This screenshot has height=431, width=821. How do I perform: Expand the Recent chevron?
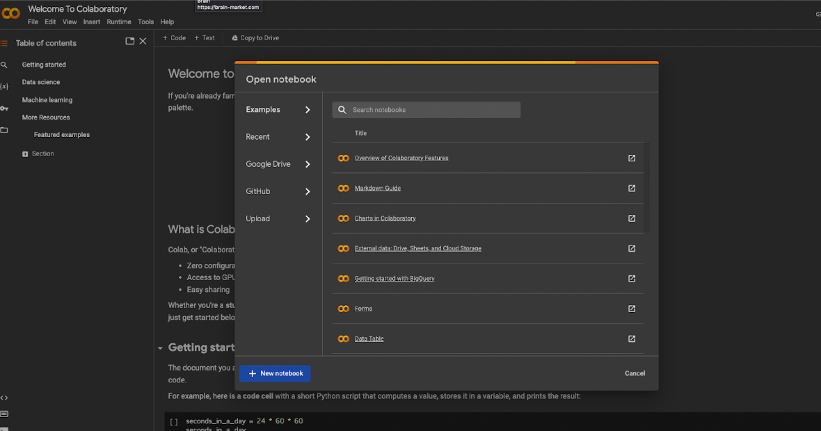click(308, 137)
